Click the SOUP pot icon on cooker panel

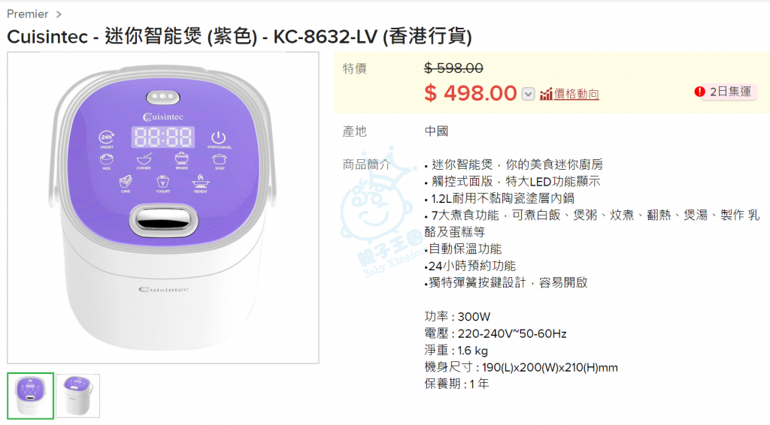click(219, 161)
